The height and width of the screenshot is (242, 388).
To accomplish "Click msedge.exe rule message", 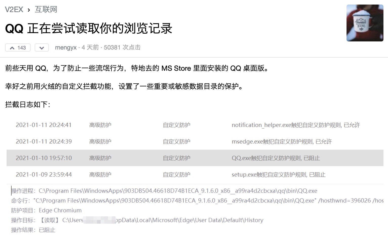I will [282, 141].
